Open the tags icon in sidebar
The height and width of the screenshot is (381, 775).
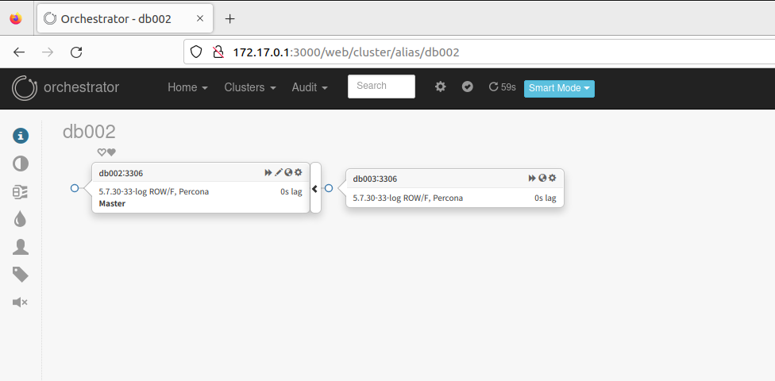21,275
